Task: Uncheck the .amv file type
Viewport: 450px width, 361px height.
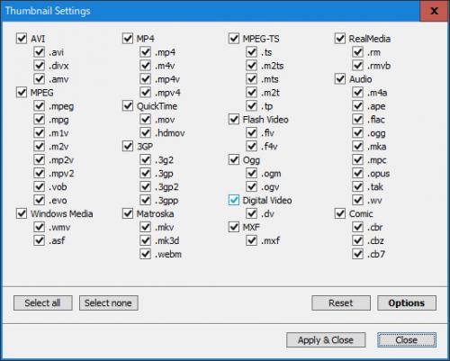Action: (40, 79)
